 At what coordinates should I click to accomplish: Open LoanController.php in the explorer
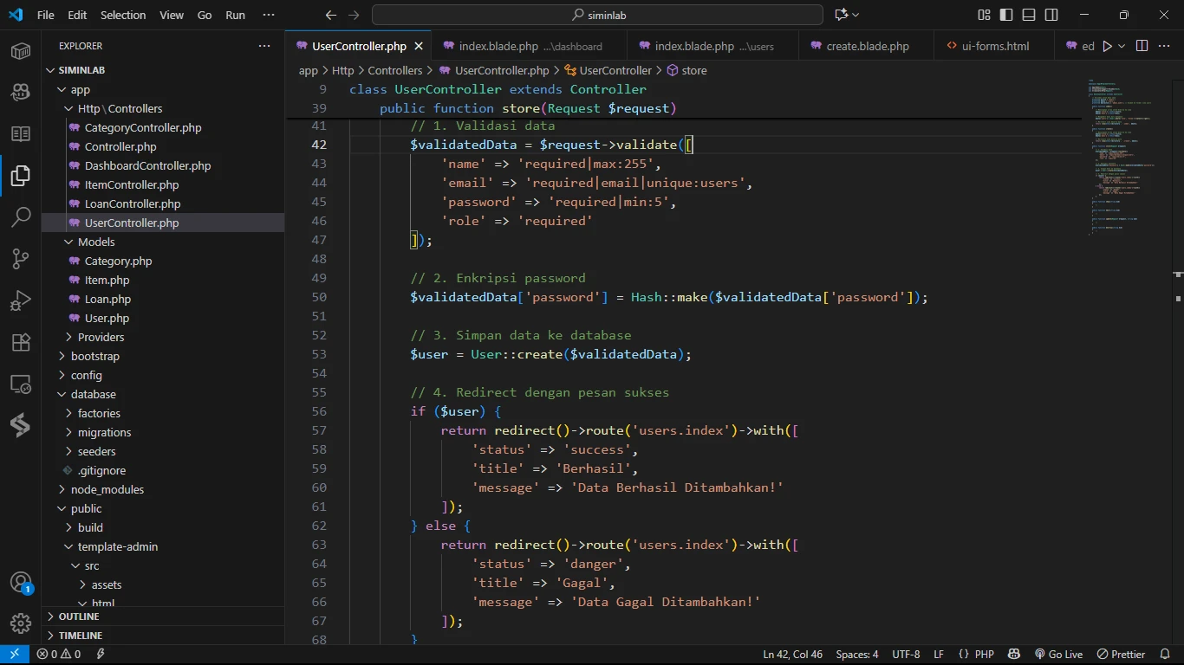click(x=133, y=203)
